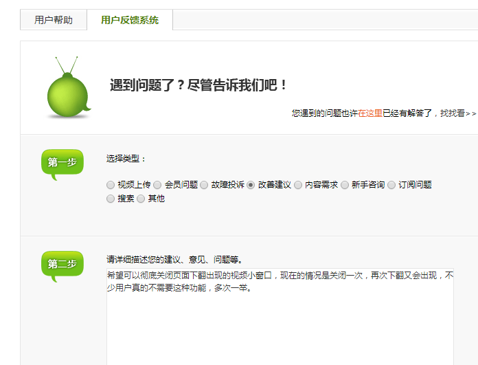This screenshot has width=478, height=365.
Task: Click the 第二步 step badge
Action: tap(62, 266)
